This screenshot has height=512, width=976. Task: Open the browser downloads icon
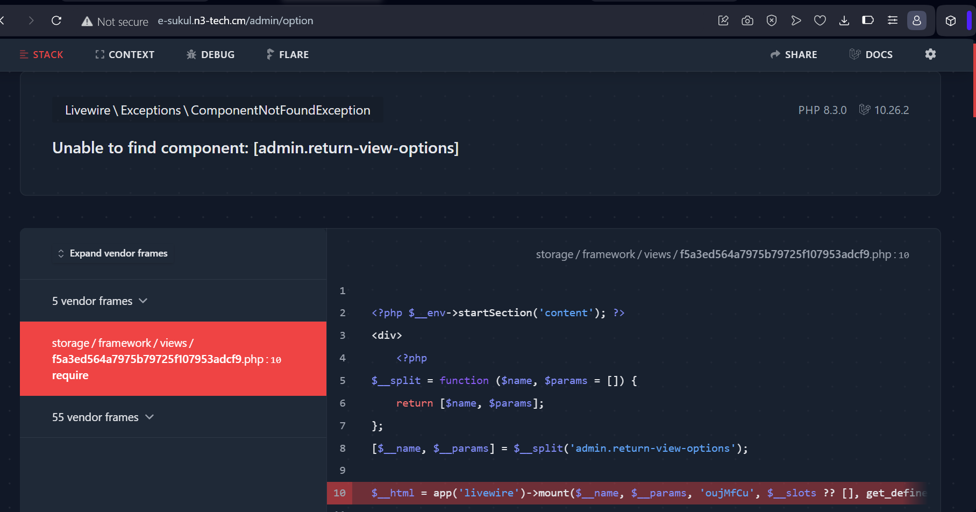pyautogui.click(x=844, y=21)
